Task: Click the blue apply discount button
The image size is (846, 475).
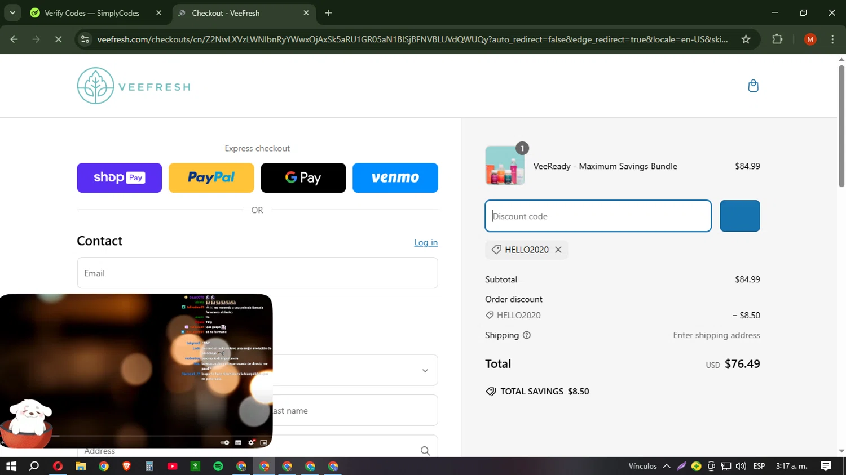Action: [739, 216]
